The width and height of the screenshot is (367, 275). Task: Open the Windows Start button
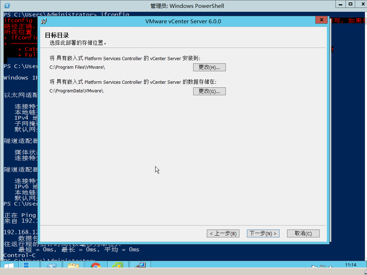pos(9,265)
